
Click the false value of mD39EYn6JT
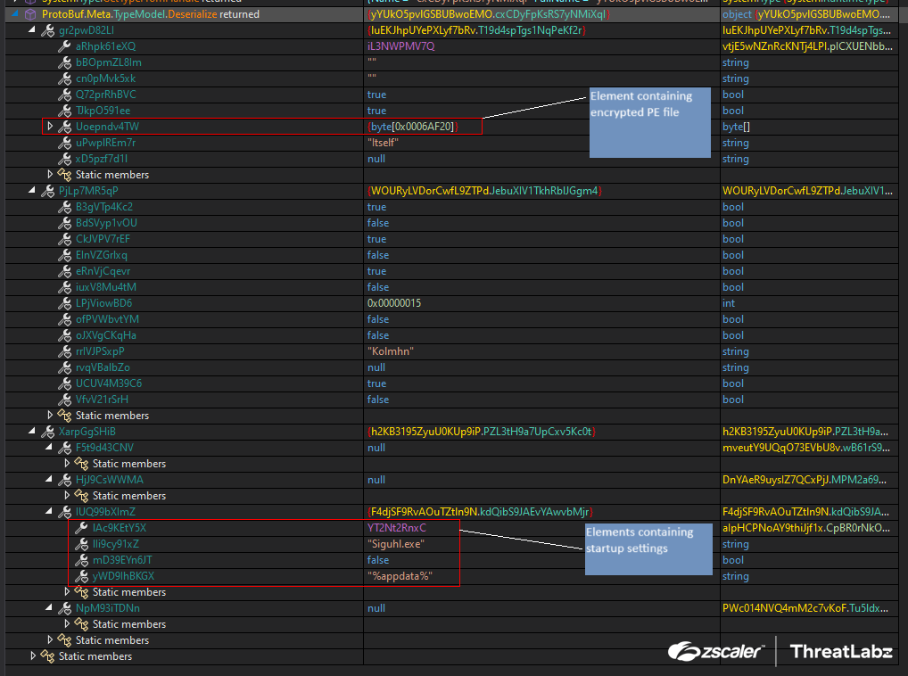pos(377,560)
